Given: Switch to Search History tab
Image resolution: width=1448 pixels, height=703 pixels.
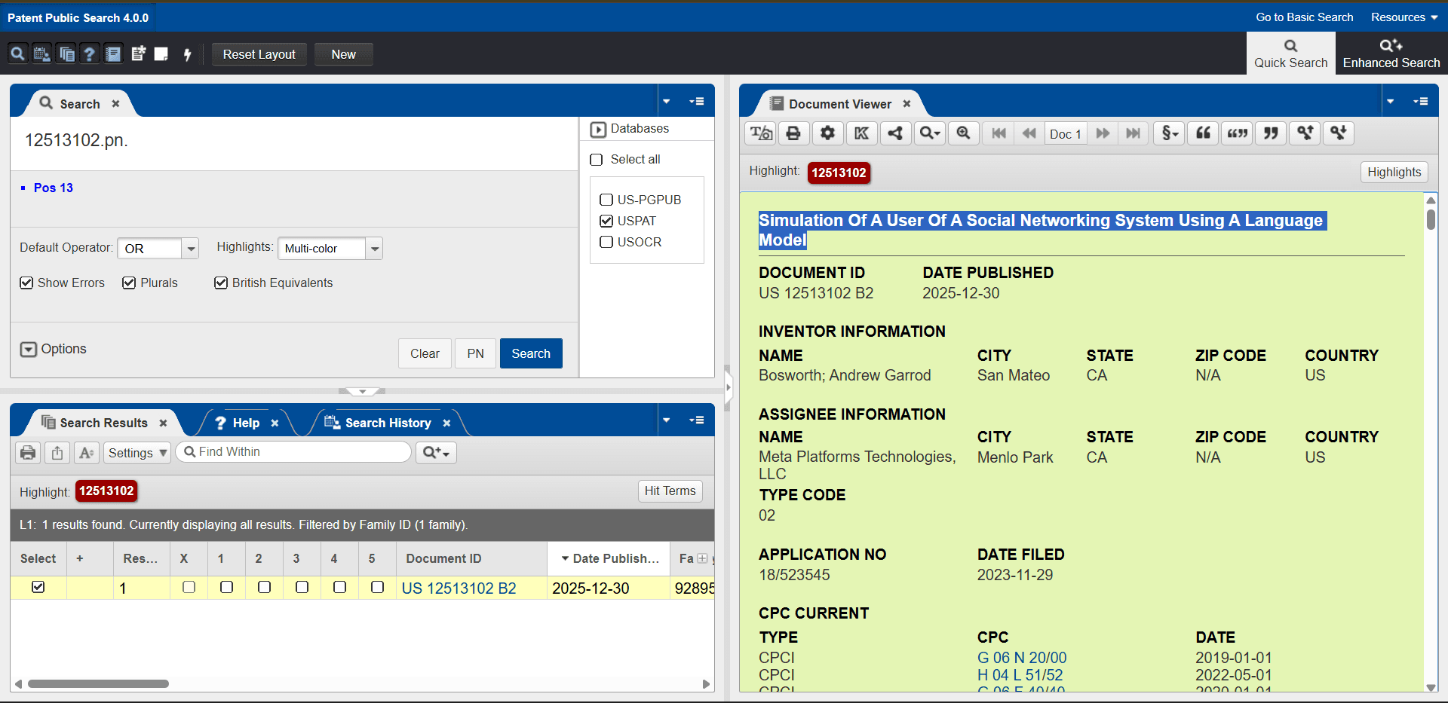Looking at the screenshot, I should click(388, 423).
